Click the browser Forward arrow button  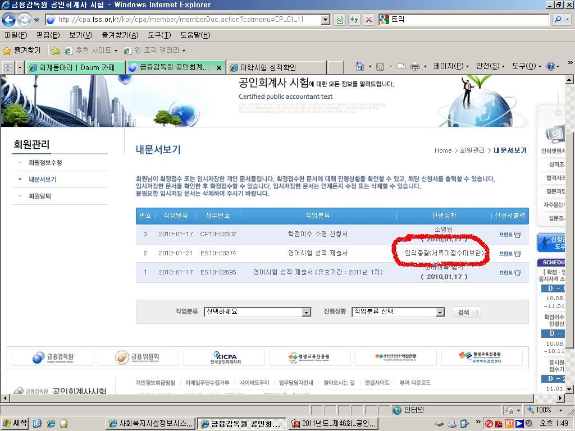click(24, 20)
